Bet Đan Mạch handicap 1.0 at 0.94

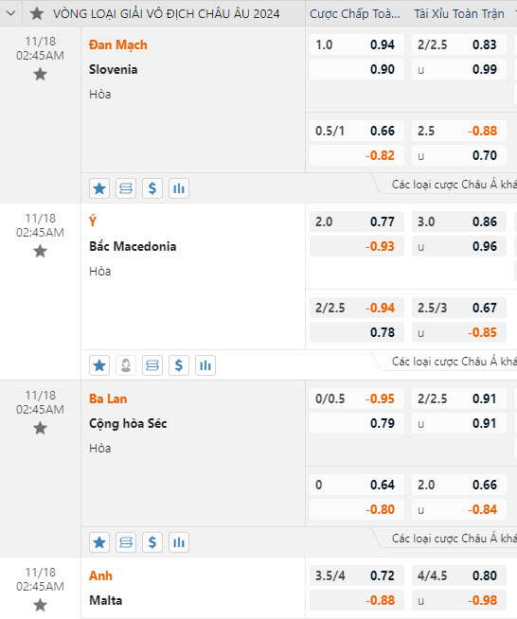click(357, 44)
